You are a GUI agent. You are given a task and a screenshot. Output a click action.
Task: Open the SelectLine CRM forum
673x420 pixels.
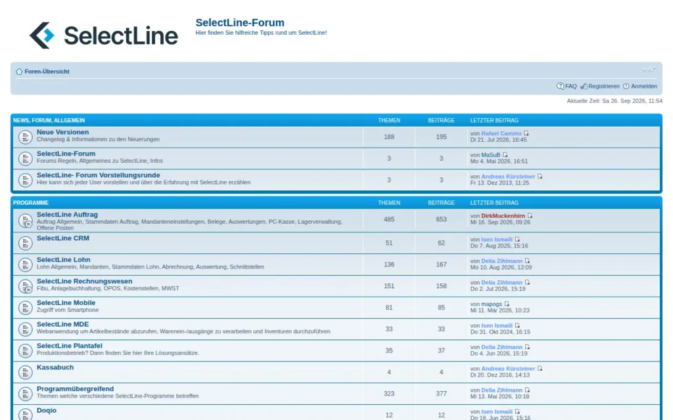point(62,238)
